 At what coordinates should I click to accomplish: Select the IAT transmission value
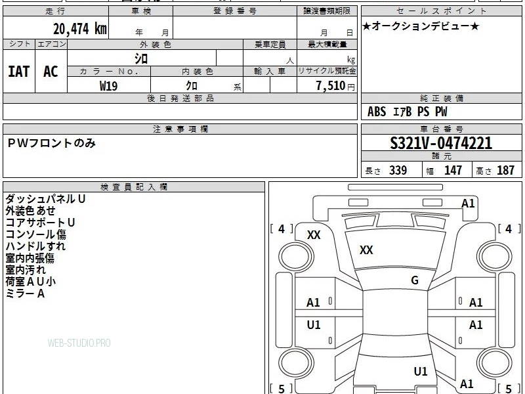[x=19, y=72]
